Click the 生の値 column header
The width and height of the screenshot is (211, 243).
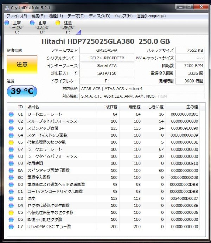(183, 107)
